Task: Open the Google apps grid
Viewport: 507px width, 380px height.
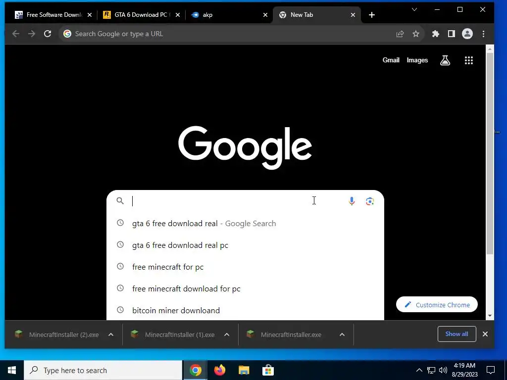Action: pos(469,60)
